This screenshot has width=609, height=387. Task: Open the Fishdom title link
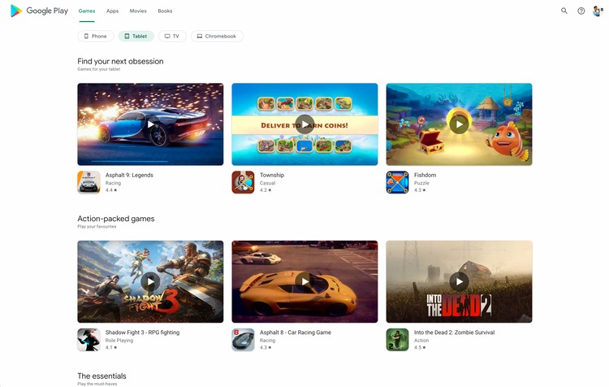[x=425, y=175]
